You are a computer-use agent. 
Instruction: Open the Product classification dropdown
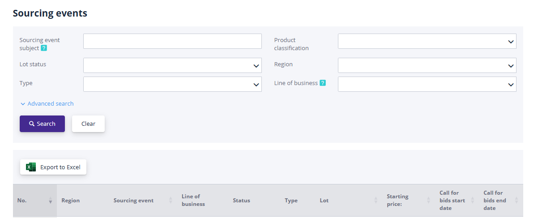pyautogui.click(x=427, y=41)
